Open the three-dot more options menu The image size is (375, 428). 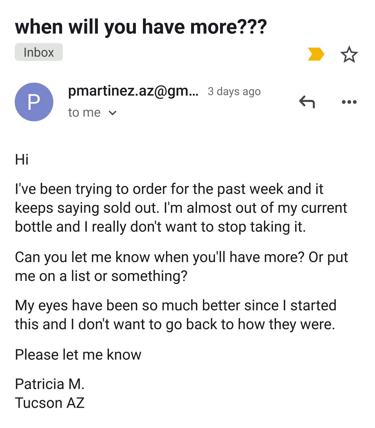click(x=349, y=102)
